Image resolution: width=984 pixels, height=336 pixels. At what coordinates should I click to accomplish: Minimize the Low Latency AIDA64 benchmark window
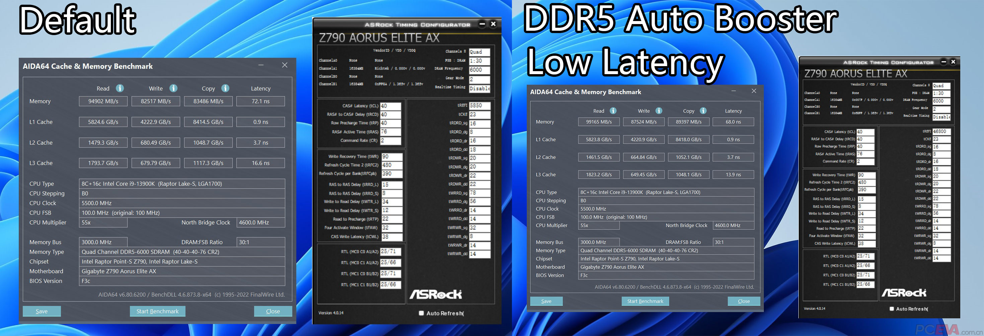(x=734, y=91)
